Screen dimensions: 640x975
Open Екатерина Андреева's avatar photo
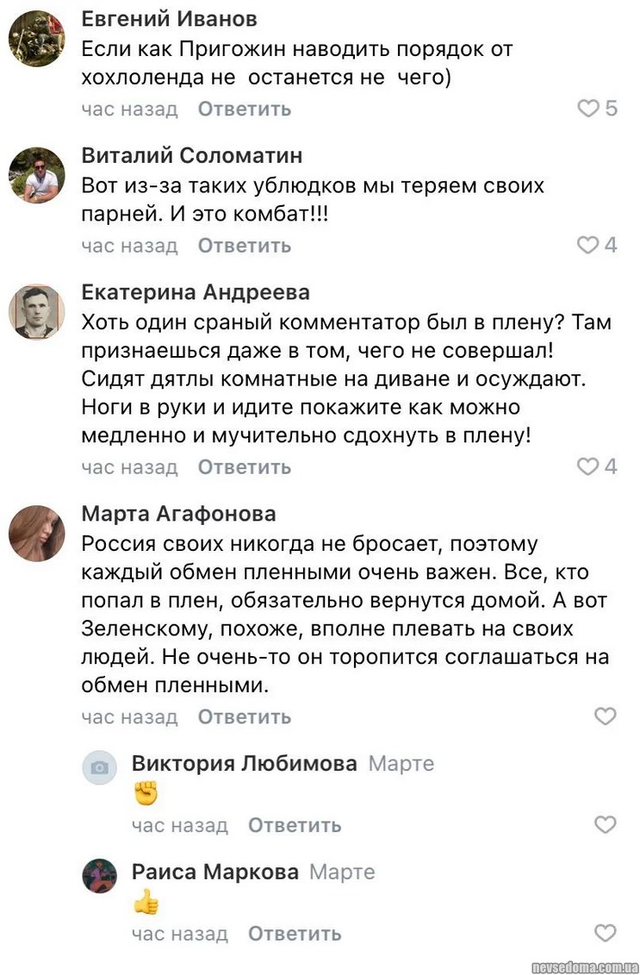pos(37,311)
